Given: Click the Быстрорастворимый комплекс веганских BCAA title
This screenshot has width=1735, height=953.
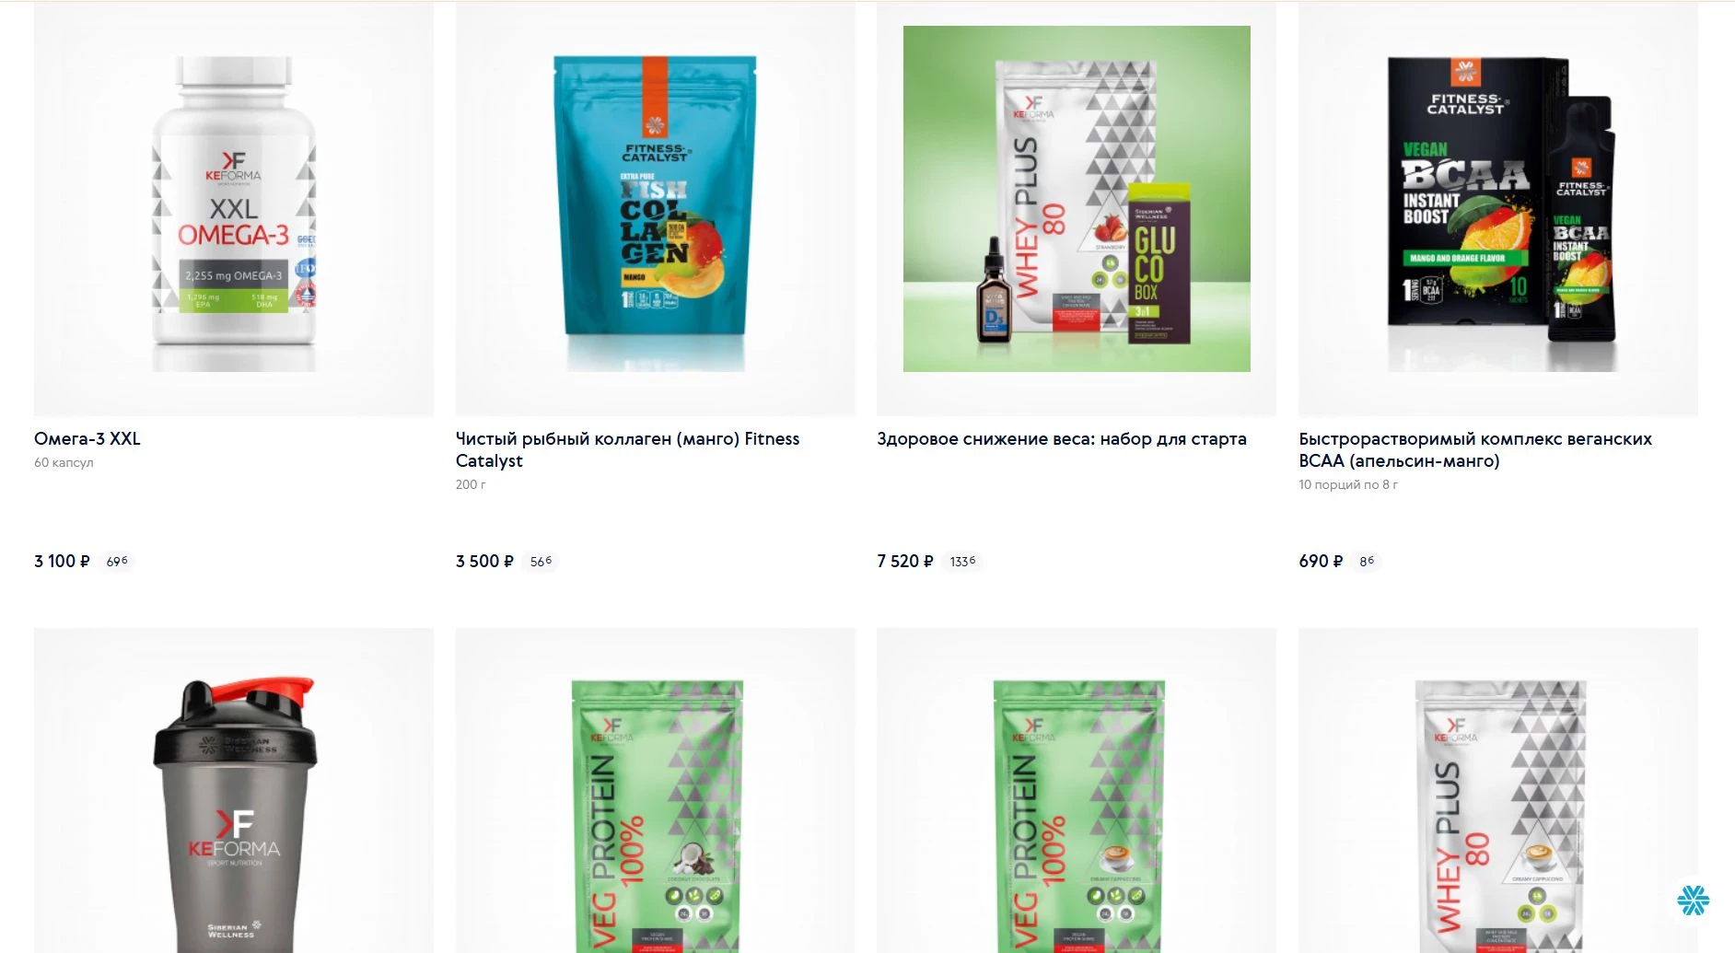Looking at the screenshot, I should 1475,450.
